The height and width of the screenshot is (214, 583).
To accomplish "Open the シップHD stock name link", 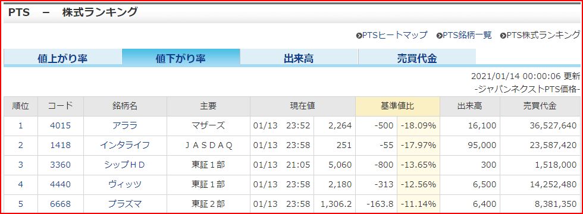I will tap(125, 165).
